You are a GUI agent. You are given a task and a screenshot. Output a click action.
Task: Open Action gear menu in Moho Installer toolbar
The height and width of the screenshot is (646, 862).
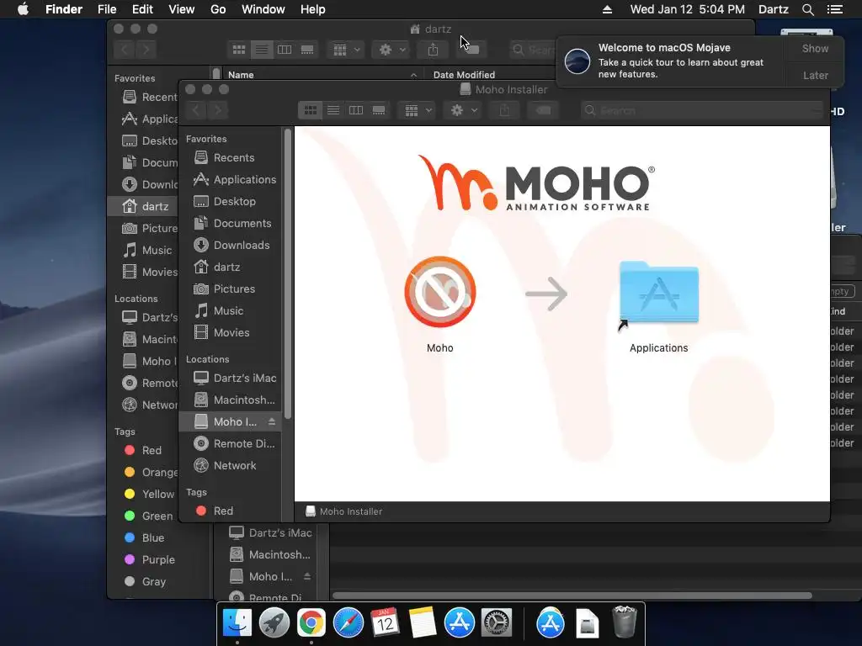click(463, 110)
